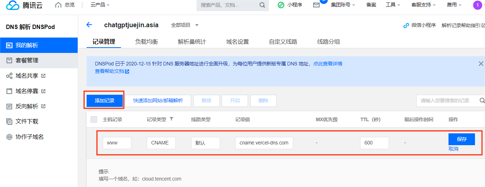Click the MX优先级 column header
Screen dimensions: 485x187
(x=327, y=119)
